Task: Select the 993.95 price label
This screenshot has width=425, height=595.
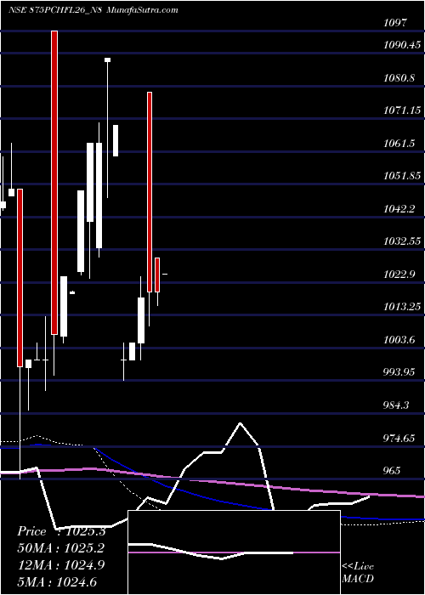Action: pyautogui.click(x=399, y=372)
